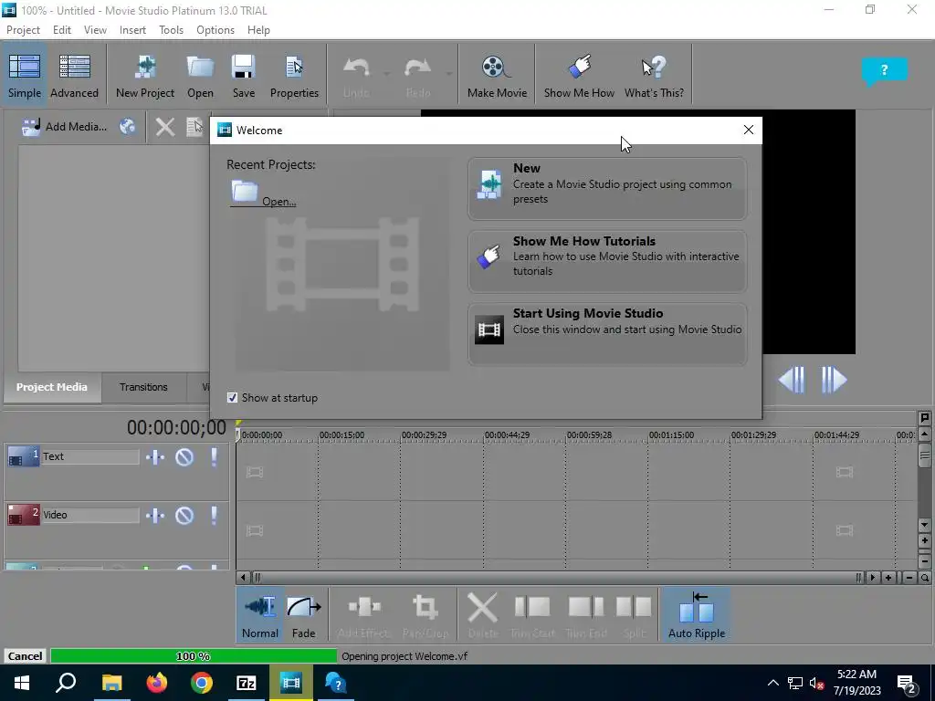Viewport: 935px width, 701px height.
Task: Click the timeline horizontal scrollbar
Action: coord(557,577)
